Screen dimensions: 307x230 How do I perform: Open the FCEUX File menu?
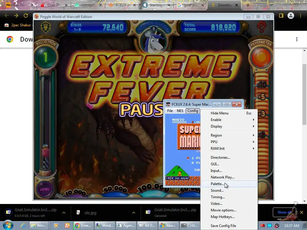coord(170,111)
